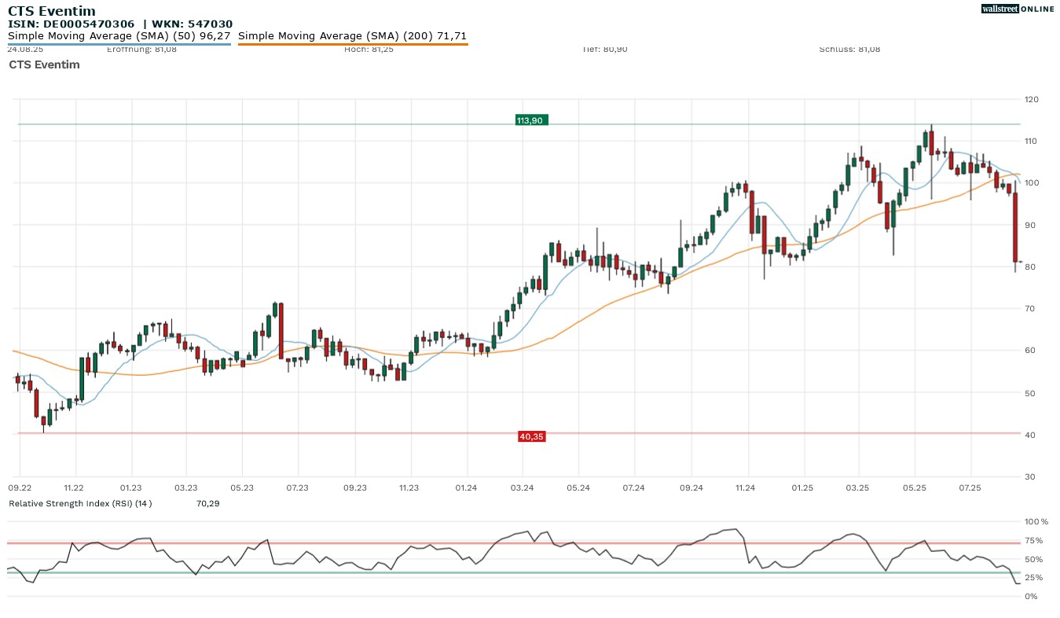Click the wallstreet ONLINE logo

click(x=1018, y=9)
